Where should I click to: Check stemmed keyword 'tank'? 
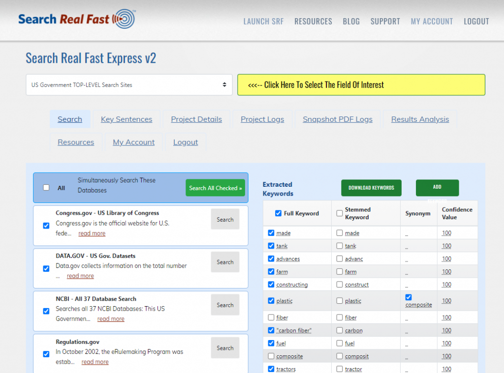[340, 246]
